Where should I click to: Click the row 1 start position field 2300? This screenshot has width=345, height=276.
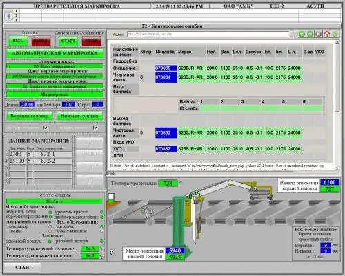[x=17, y=154]
